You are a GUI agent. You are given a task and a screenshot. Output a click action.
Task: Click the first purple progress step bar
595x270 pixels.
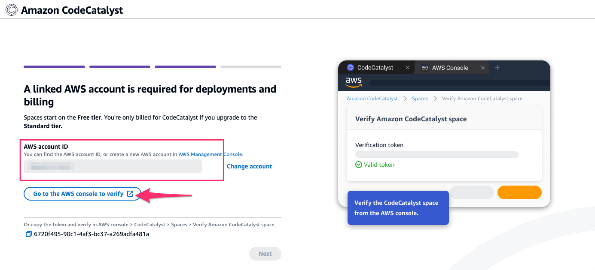point(54,67)
